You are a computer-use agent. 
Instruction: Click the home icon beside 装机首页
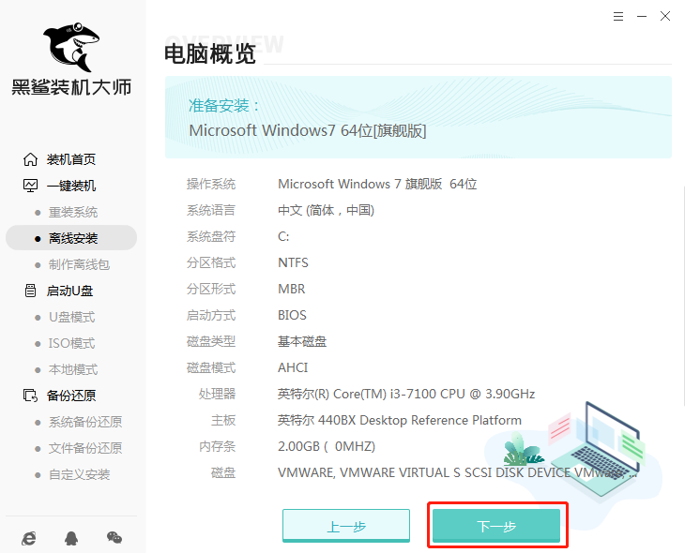coord(30,159)
